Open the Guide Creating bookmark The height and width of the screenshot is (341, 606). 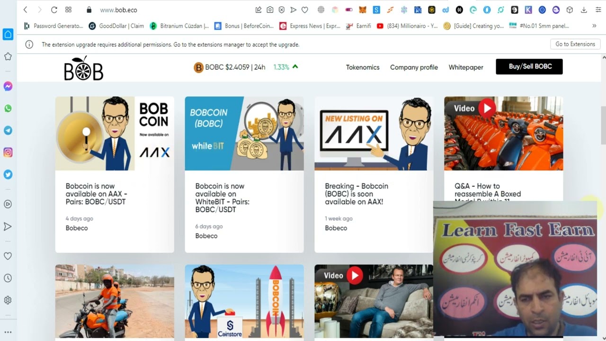tap(473, 26)
